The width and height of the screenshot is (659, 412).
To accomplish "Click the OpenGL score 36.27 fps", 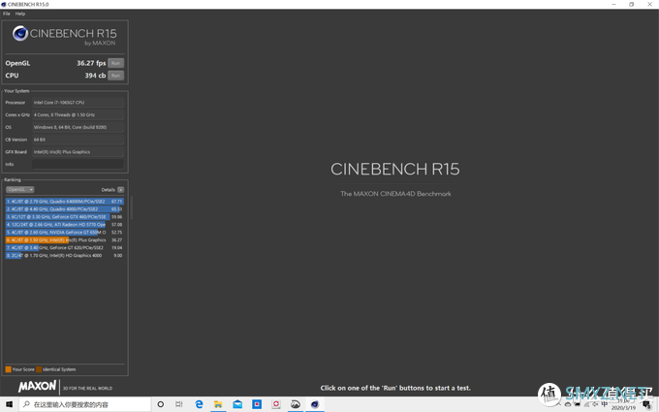I will pos(91,63).
